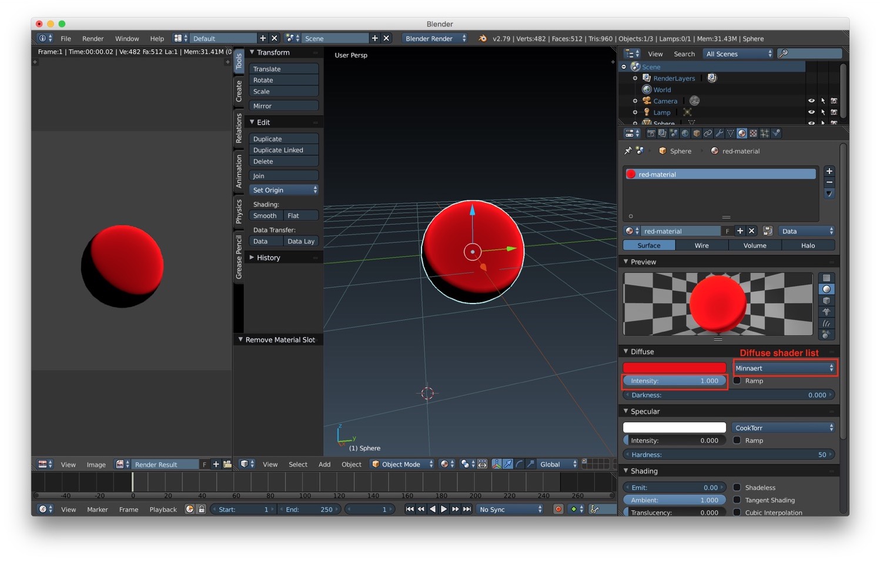The image size is (880, 561).
Task: Open the Blender Render engine dropdown
Action: point(435,38)
